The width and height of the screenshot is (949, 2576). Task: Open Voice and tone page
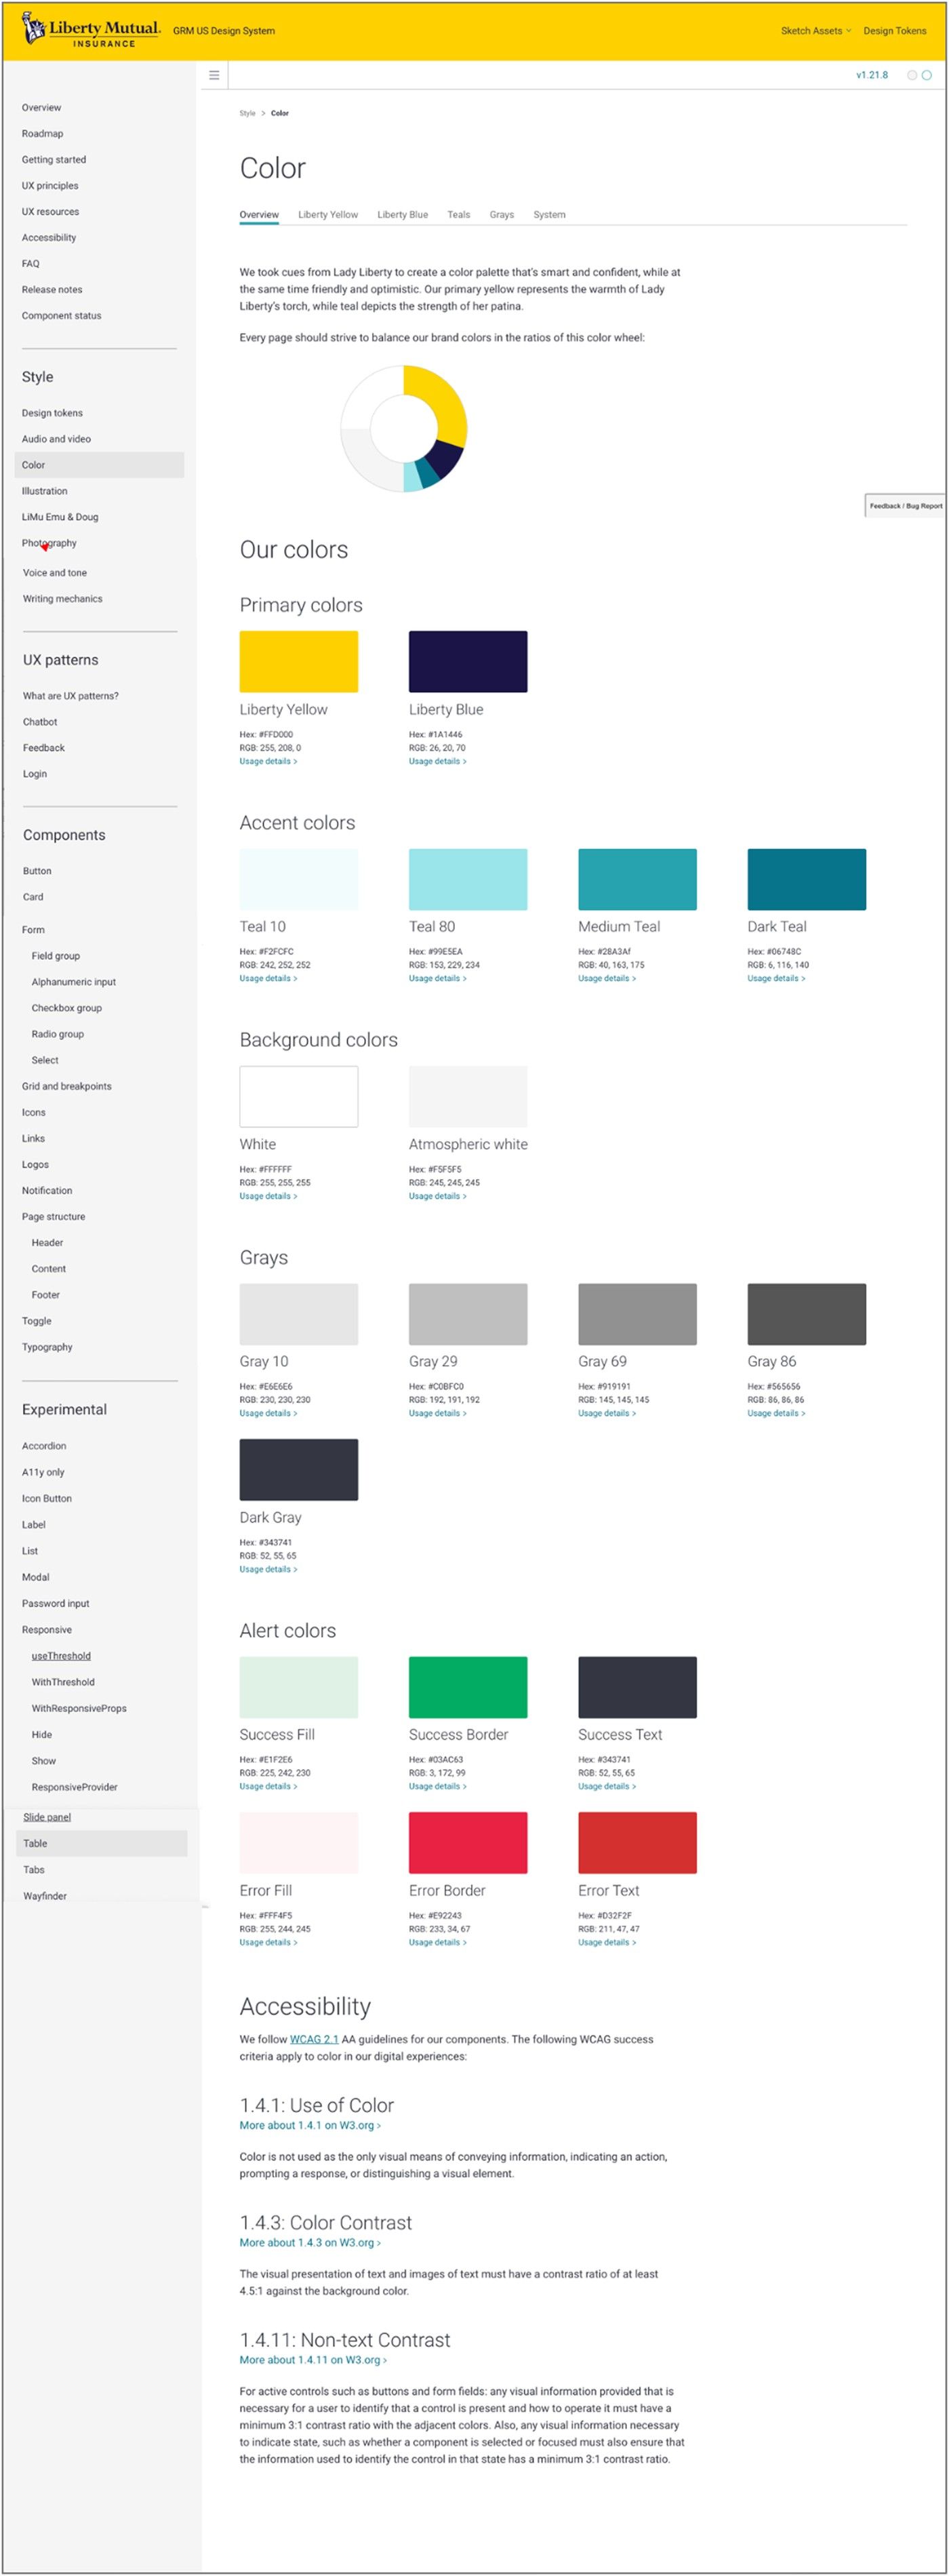click(x=55, y=573)
